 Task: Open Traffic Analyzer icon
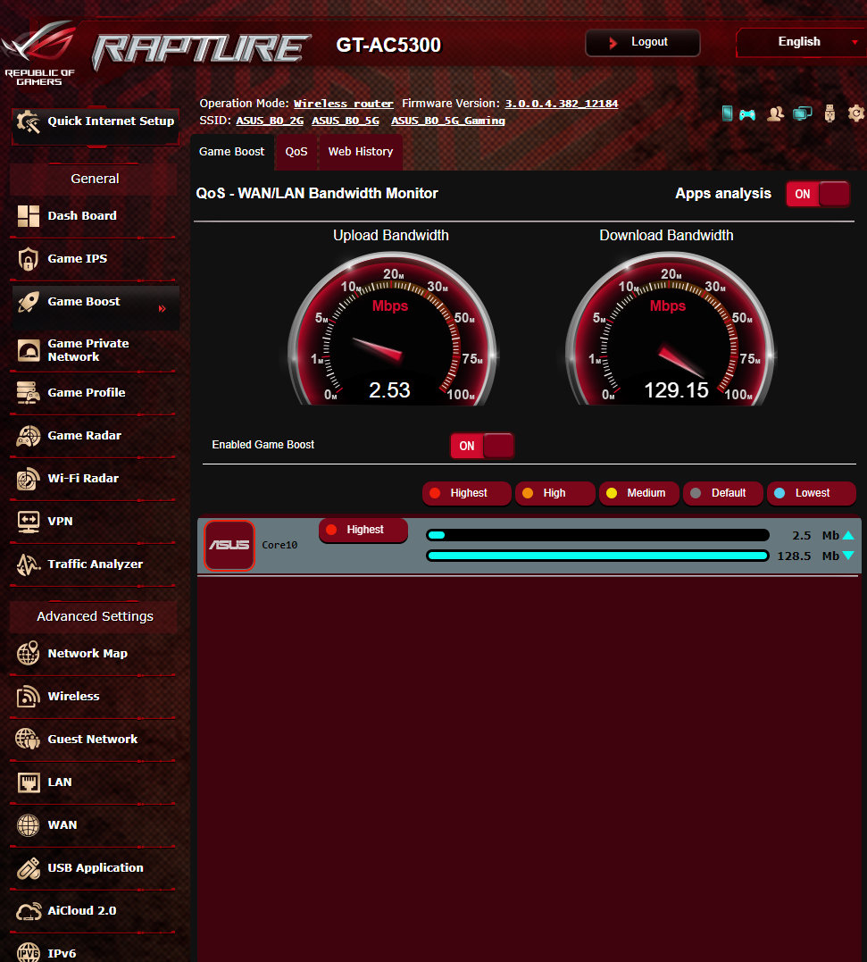29,565
